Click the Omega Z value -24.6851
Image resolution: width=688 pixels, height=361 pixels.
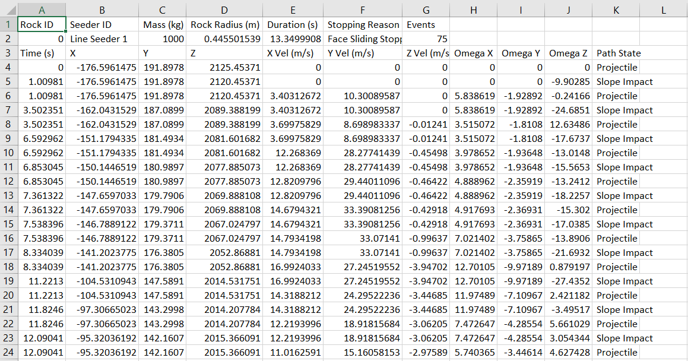(568, 110)
